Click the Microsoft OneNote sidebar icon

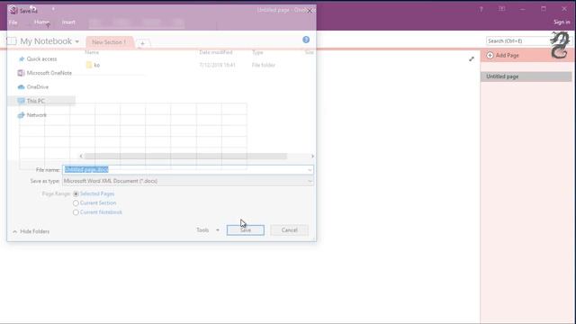tap(21, 73)
